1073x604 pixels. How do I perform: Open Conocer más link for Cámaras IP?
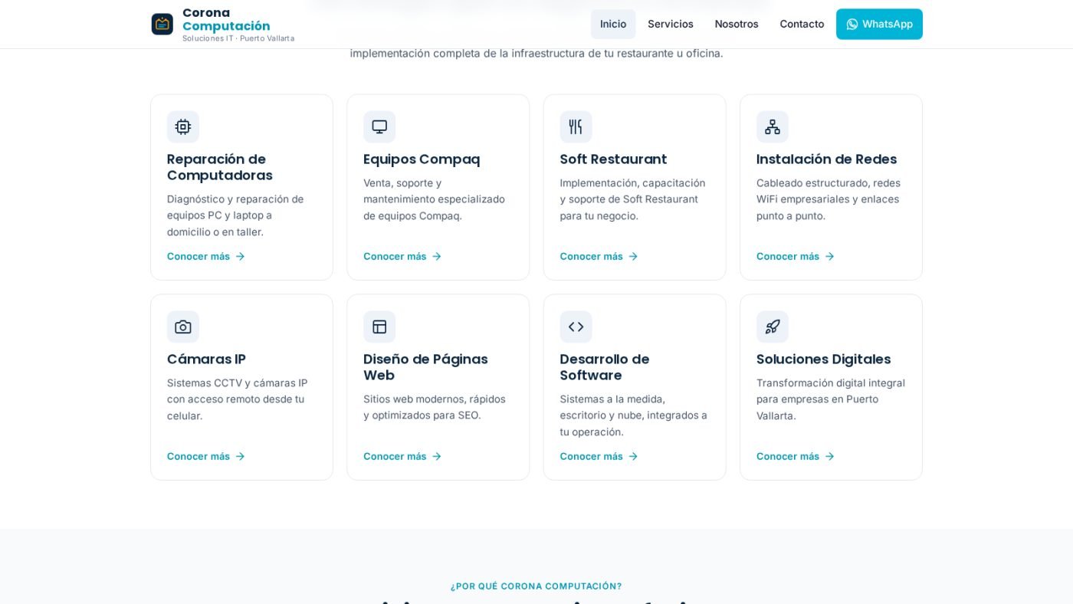click(206, 456)
